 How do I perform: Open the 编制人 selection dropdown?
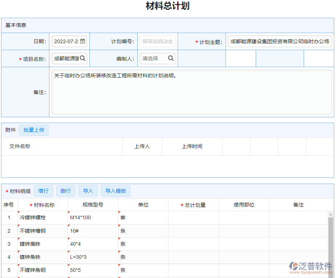(x=157, y=58)
